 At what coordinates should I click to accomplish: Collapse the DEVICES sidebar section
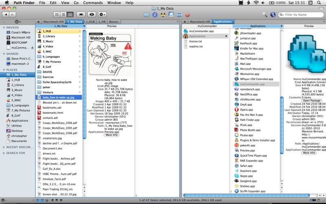pos(4,27)
